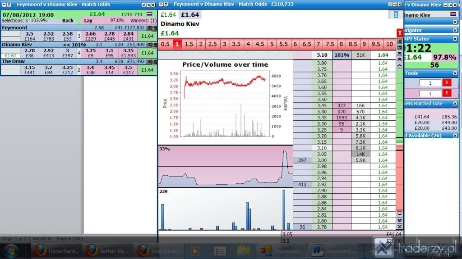The image size is (462, 259).
Task: Select stake 5 button
Action: pos(272,44)
